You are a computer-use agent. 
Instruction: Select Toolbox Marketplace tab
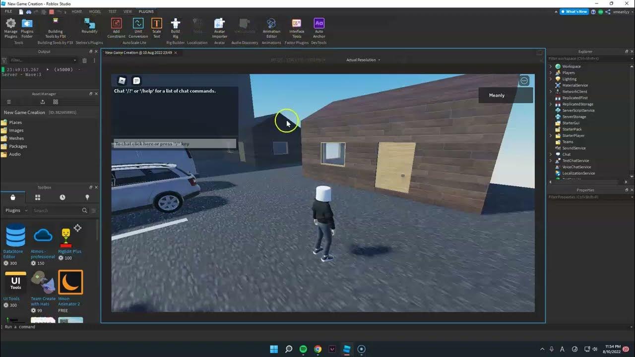pos(13,197)
